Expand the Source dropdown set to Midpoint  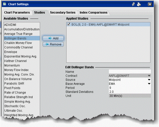click(x=149, y=80)
